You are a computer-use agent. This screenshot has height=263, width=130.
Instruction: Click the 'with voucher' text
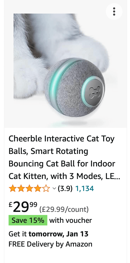70,220
